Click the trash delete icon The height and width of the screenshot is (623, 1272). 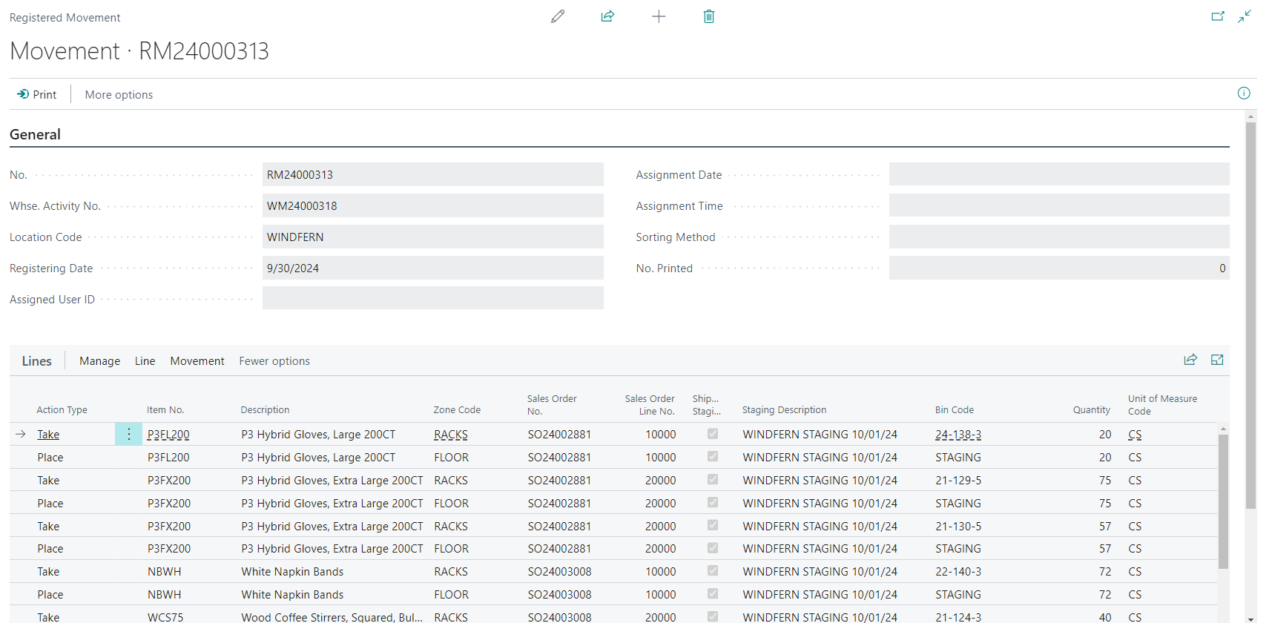[x=709, y=16]
